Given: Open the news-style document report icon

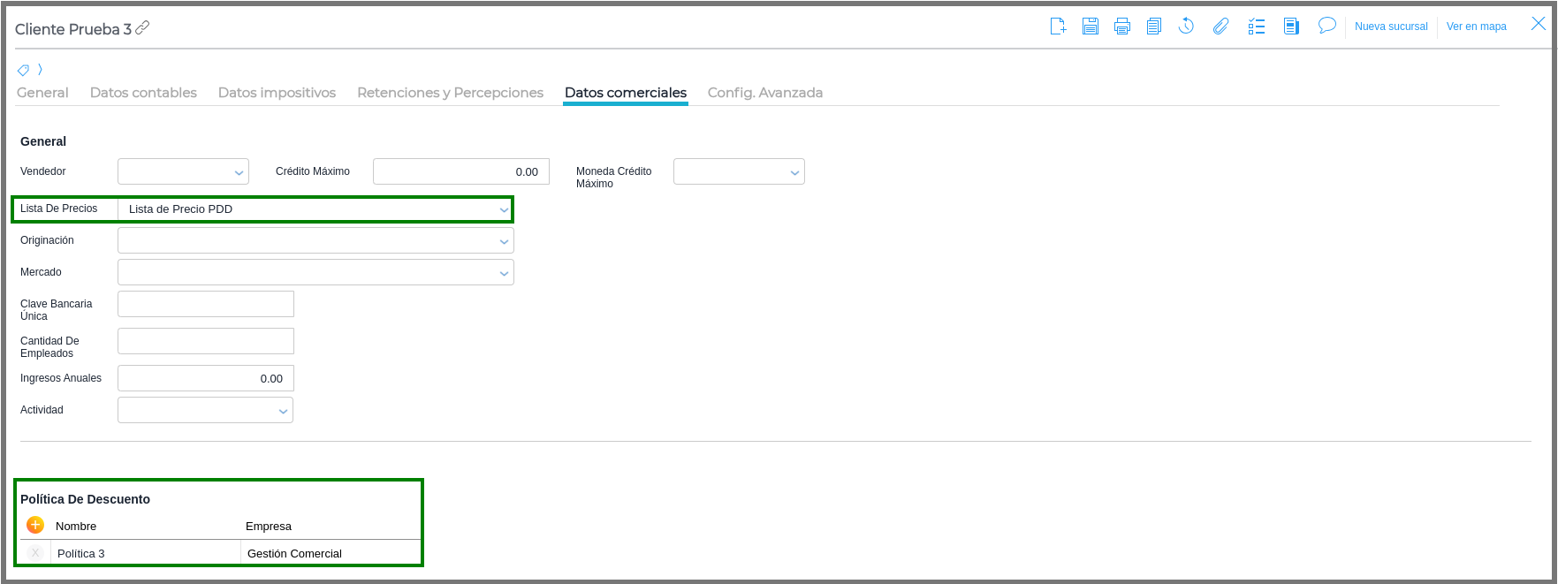Looking at the screenshot, I should (1291, 27).
